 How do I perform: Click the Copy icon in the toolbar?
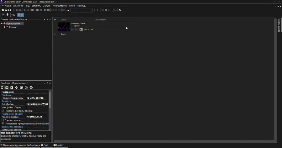click(x=17, y=10)
